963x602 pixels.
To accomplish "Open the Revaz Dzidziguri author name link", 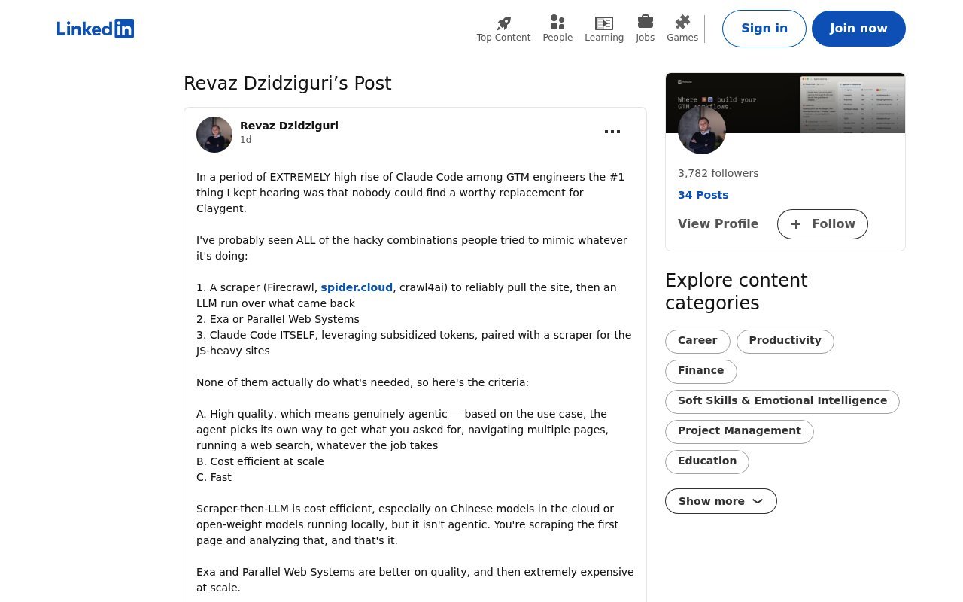I will coord(289,126).
